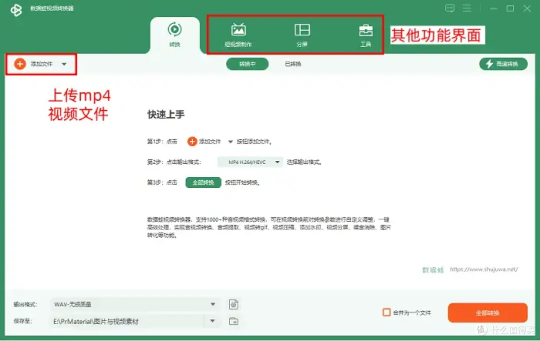540x341 pixels.
Task: Click the orange plus 添加文件 button
Action: point(34,64)
